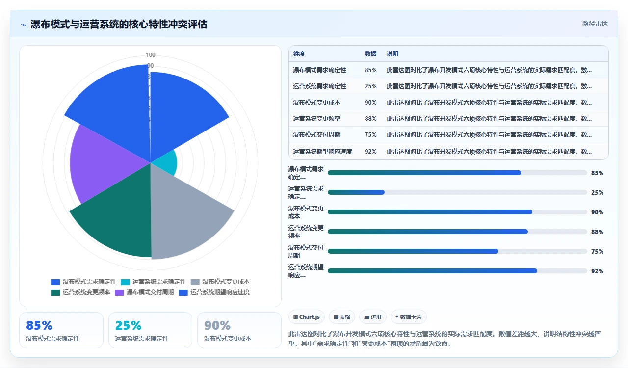628x368 pixels.
Task: Select the 瀑布模式变更成本 table row name
Action: (x=316, y=103)
